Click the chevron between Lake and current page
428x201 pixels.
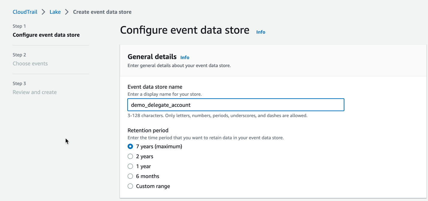point(66,12)
